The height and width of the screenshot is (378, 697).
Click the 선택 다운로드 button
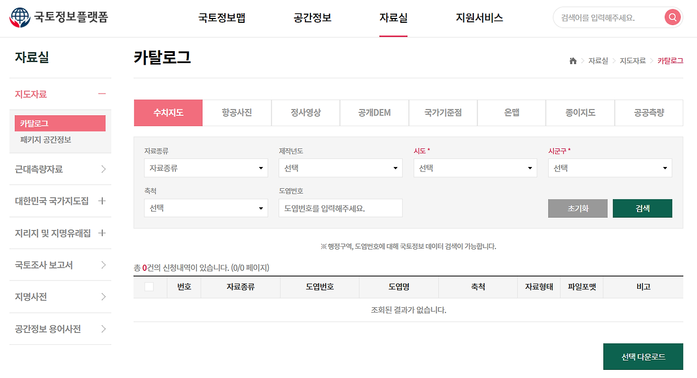[x=643, y=356]
